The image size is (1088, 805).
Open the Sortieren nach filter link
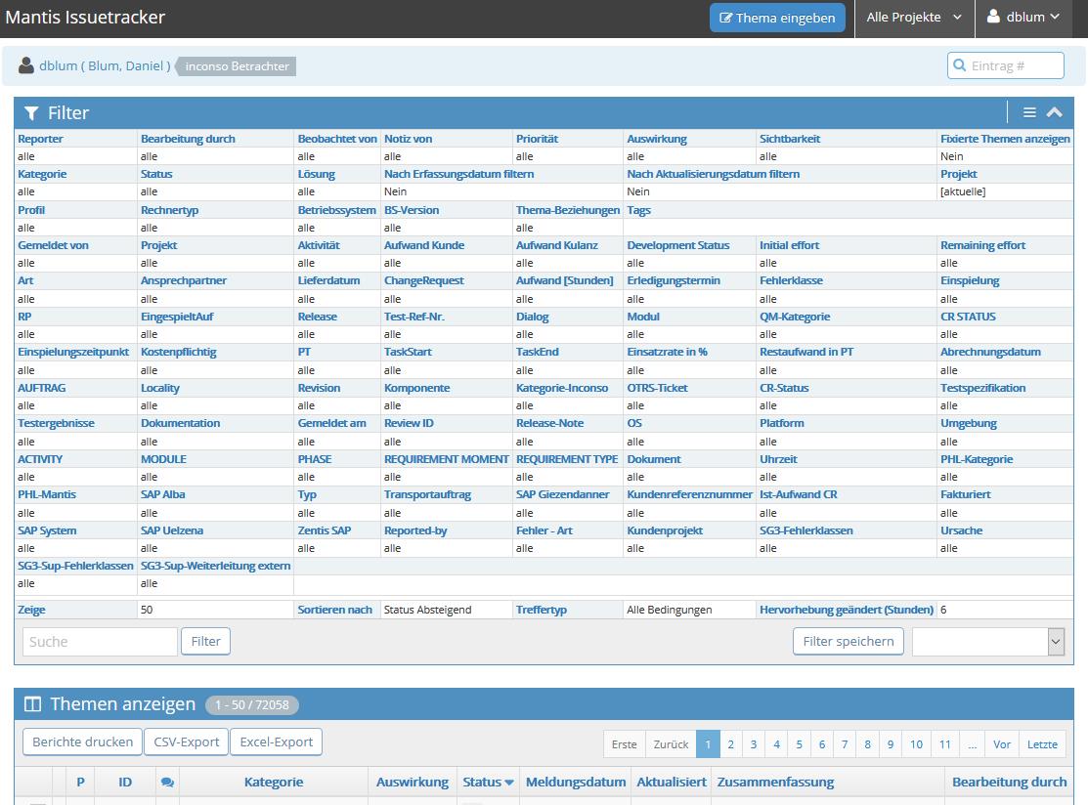coord(335,610)
